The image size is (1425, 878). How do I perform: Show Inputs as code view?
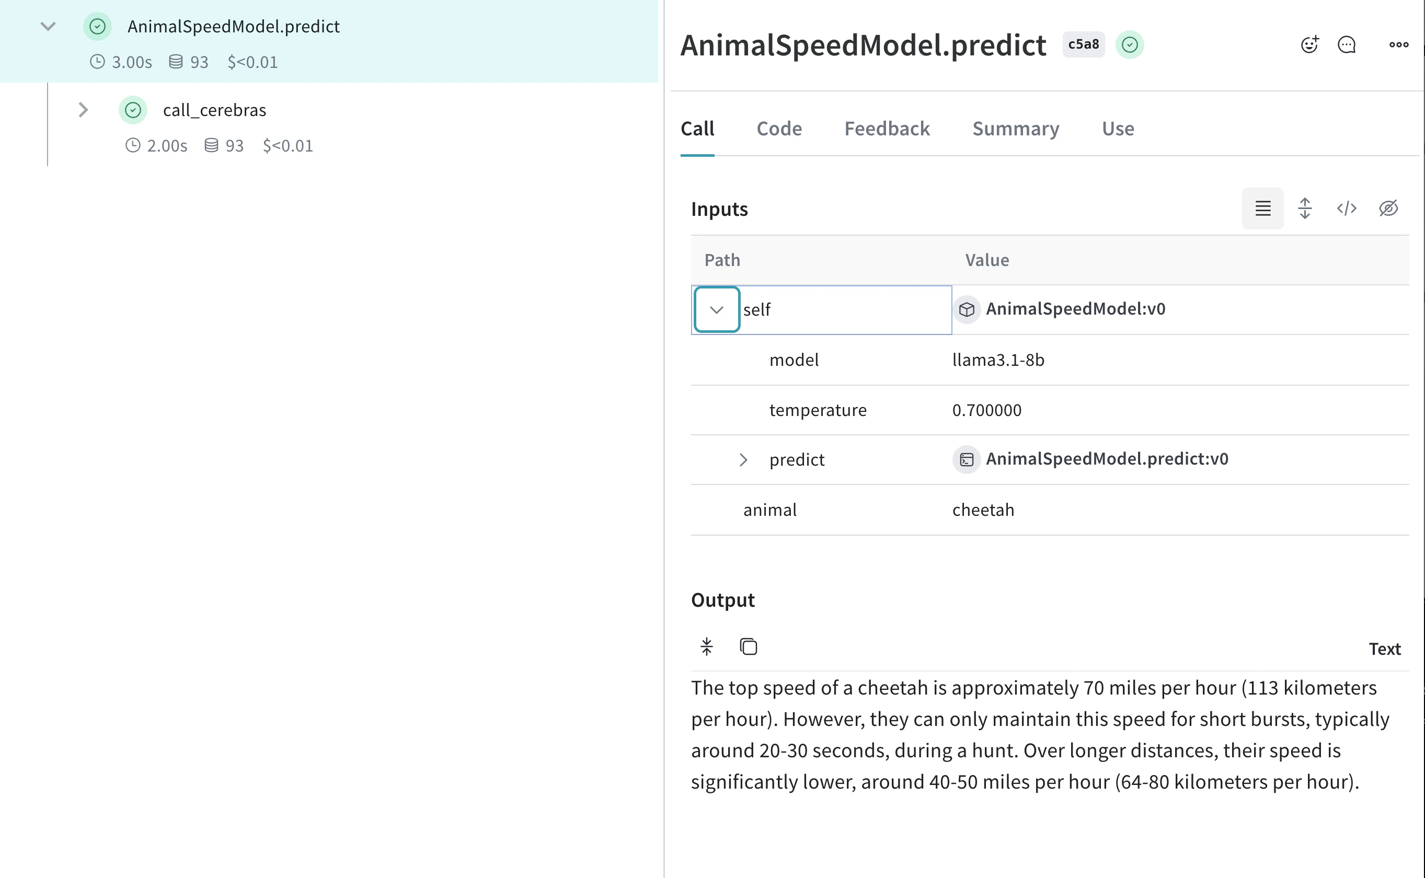[1346, 209]
